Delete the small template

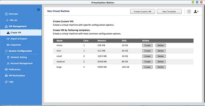pyautogui.click(x=161, y=56)
